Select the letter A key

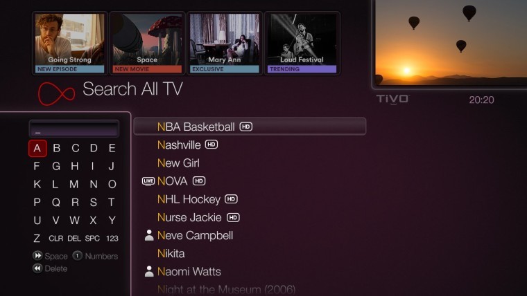pos(37,148)
